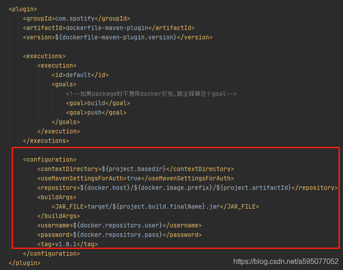
Task: Click the repository docker.host line
Action: (188, 188)
